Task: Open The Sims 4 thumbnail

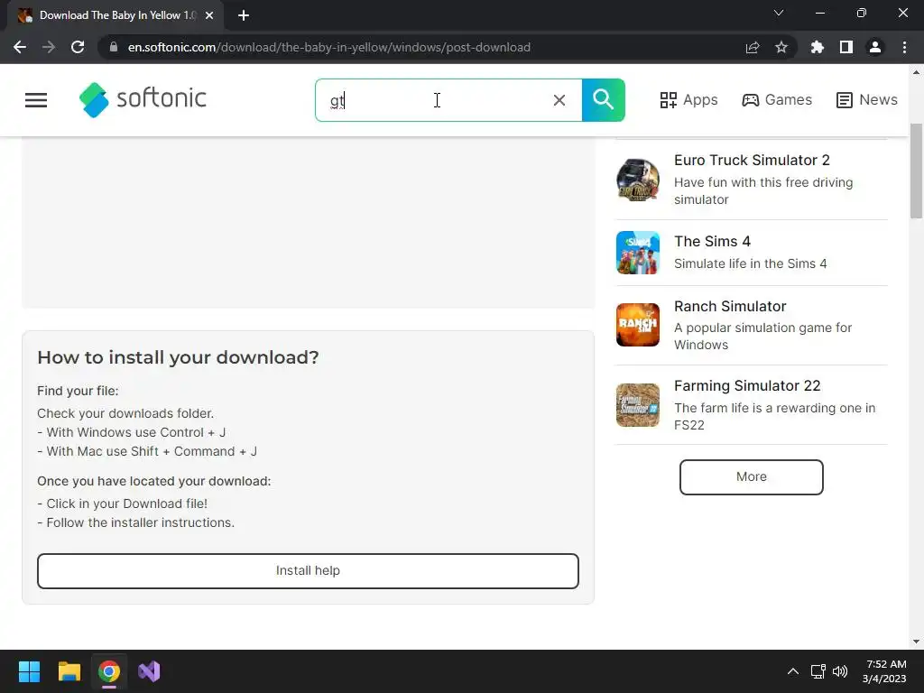Action: (x=638, y=253)
